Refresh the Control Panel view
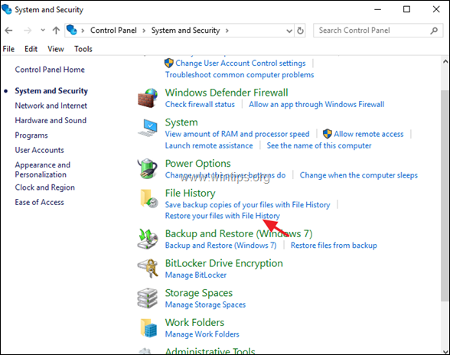This screenshot has width=450, height=355. pos(300,31)
